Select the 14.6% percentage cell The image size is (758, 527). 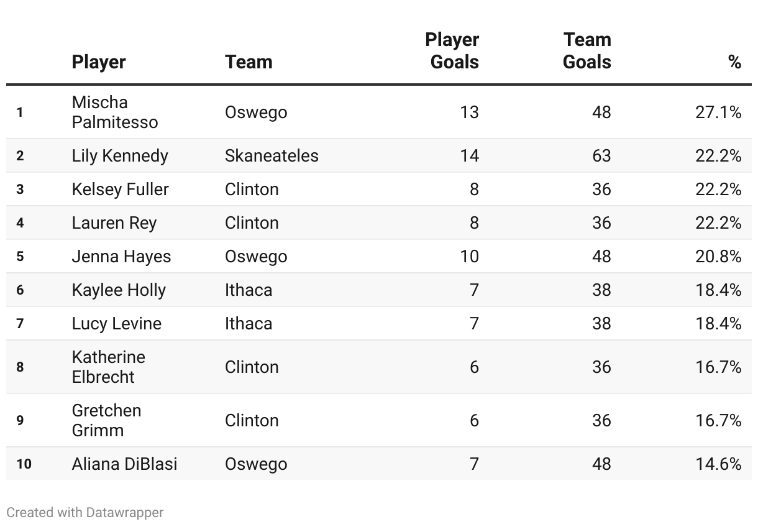[718, 464]
